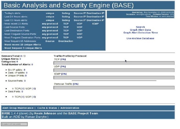Show last destination ports for UDP
The height and width of the screenshot is (129, 180).
[80, 31]
